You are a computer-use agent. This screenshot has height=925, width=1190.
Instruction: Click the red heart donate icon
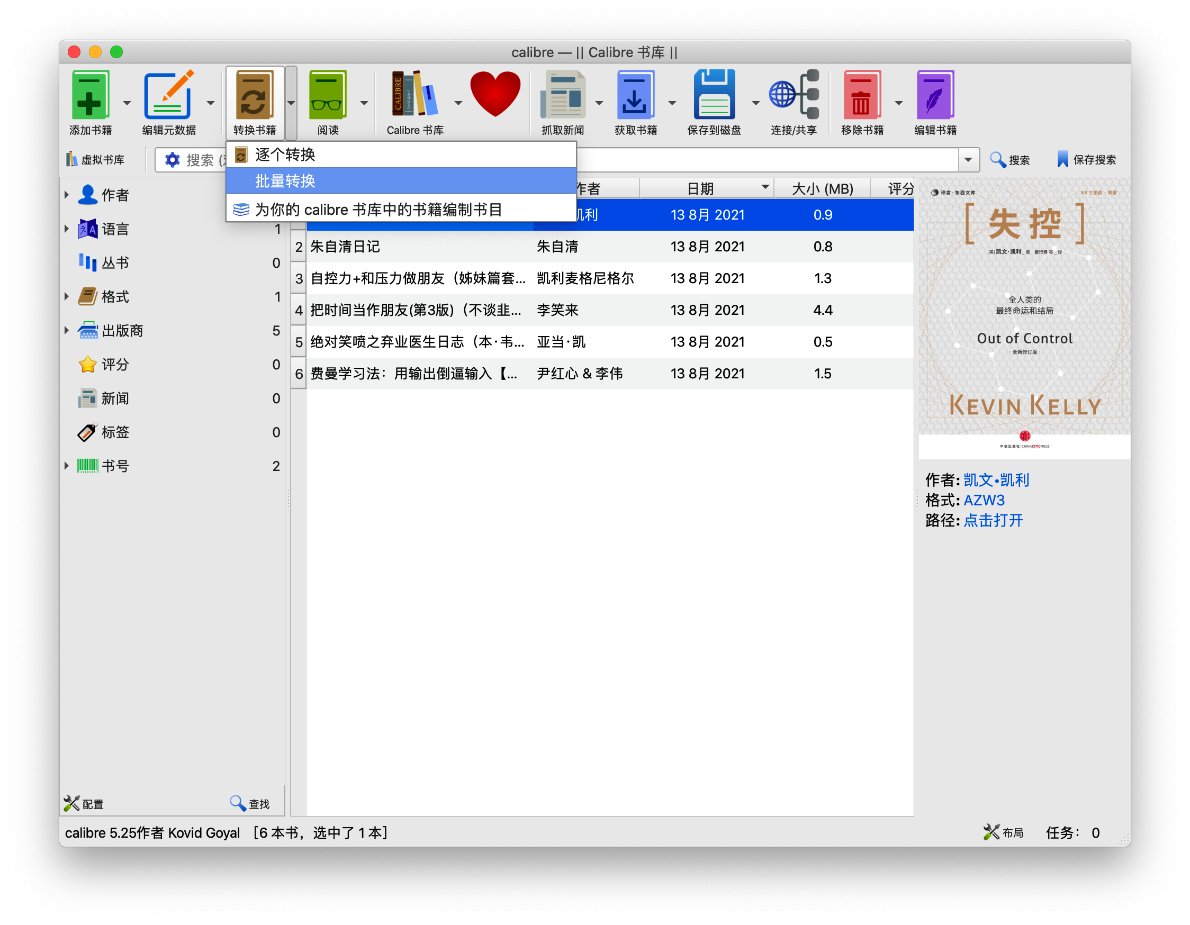pos(495,94)
